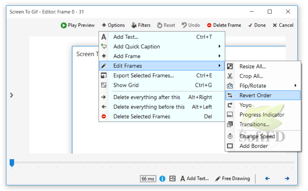
Task: Click the Flip/Rotate icon
Action: 230,86
